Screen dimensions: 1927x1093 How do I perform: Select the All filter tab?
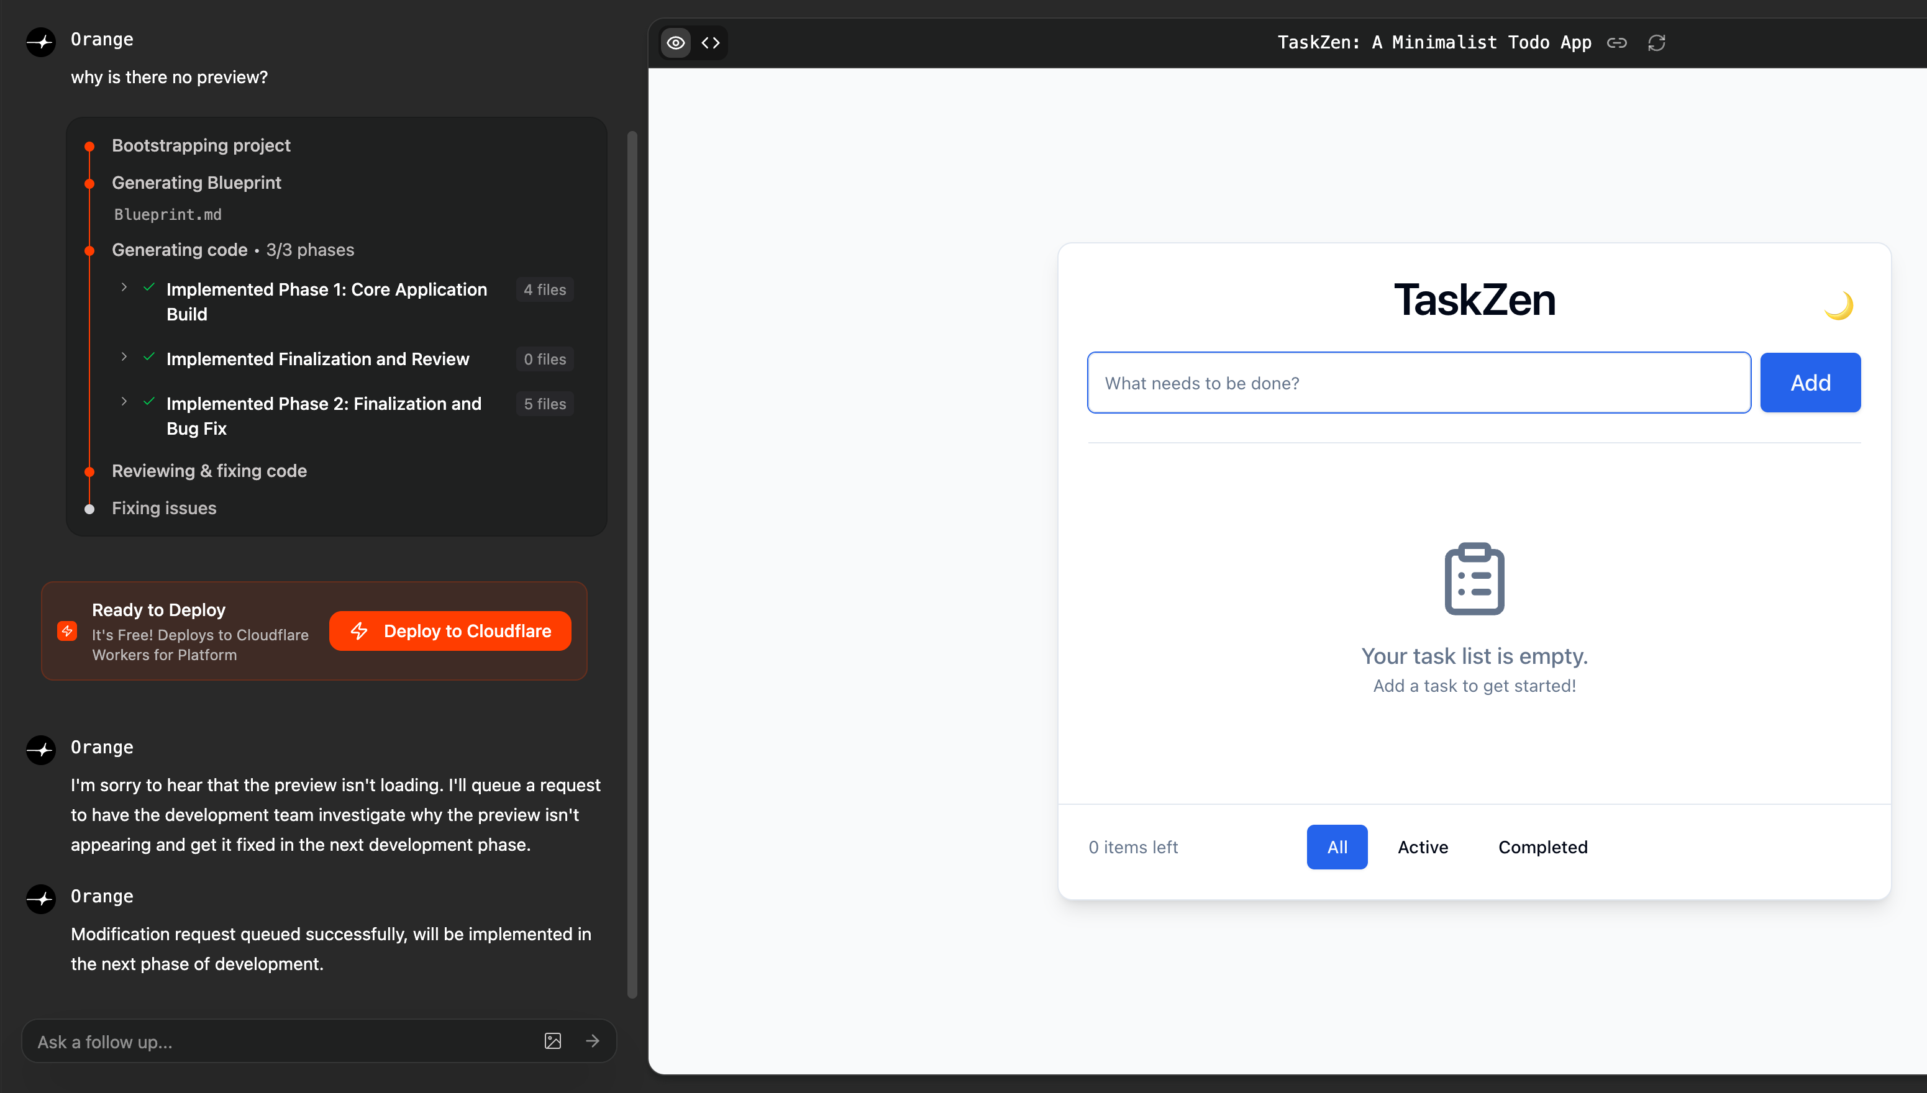[x=1336, y=847]
